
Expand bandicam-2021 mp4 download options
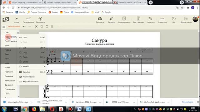tap(100, 102)
